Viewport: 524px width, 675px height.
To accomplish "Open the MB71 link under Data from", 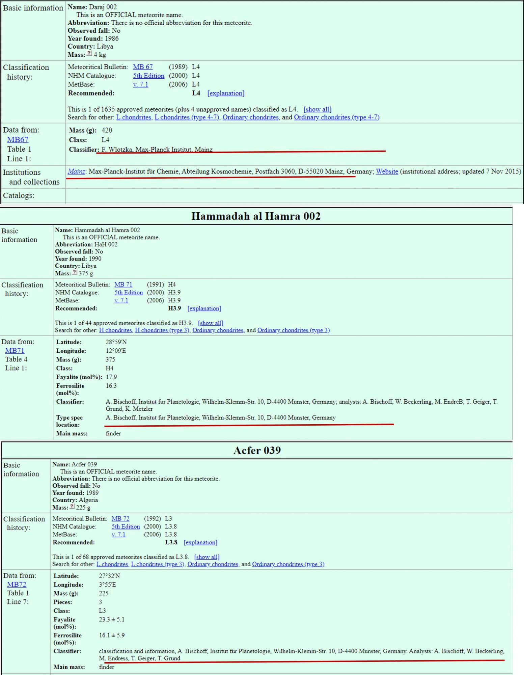I will click(15, 350).
